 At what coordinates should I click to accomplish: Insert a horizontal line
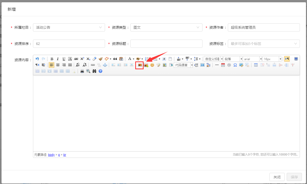(217, 65)
